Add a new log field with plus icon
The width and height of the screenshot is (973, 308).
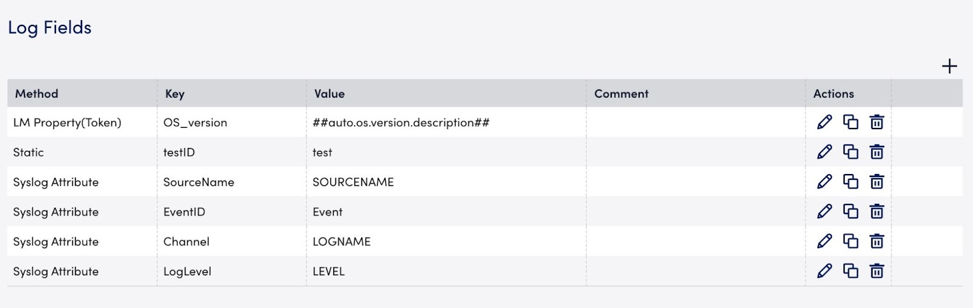pyautogui.click(x=949, y=66)
